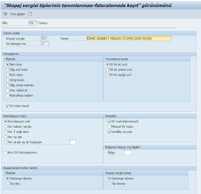201x194 pixels.
Task: Select the Brüt tutar radio button
Action: pos(8,75)
